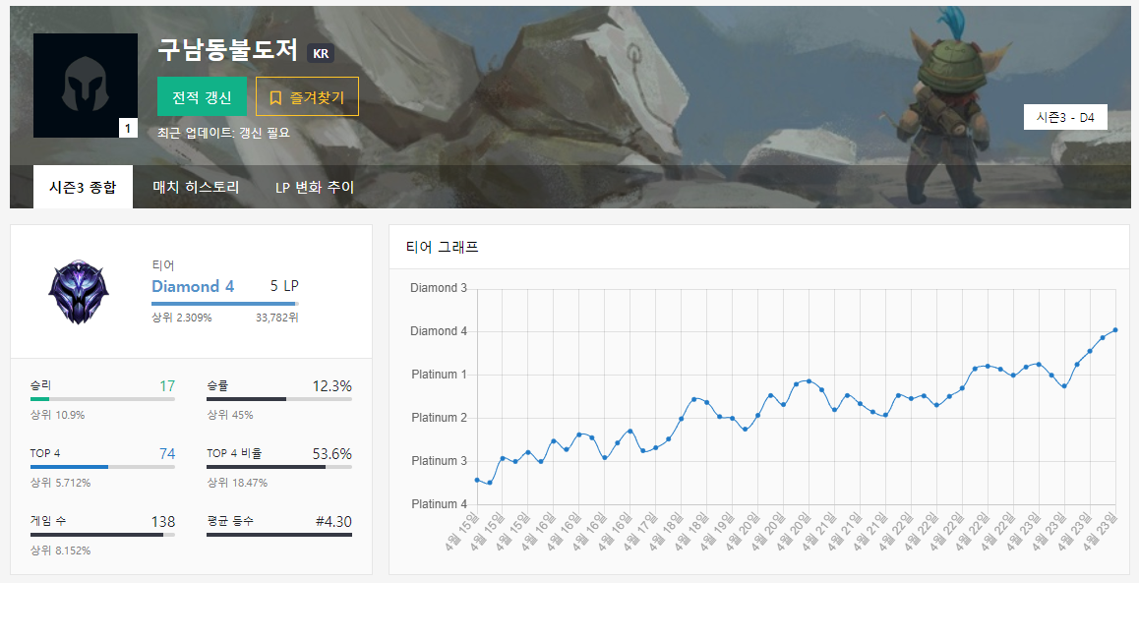Screen dimensions: 1139x637
Task: Click the KR region badge
Action: click(x=321, y=53)
